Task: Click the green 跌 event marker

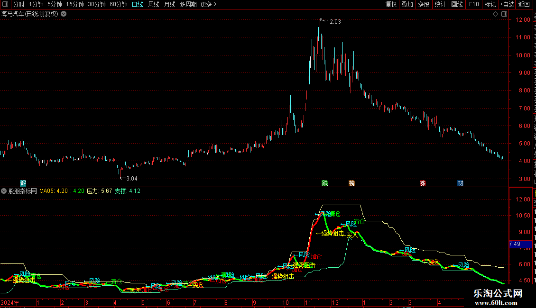Action: 325,183
